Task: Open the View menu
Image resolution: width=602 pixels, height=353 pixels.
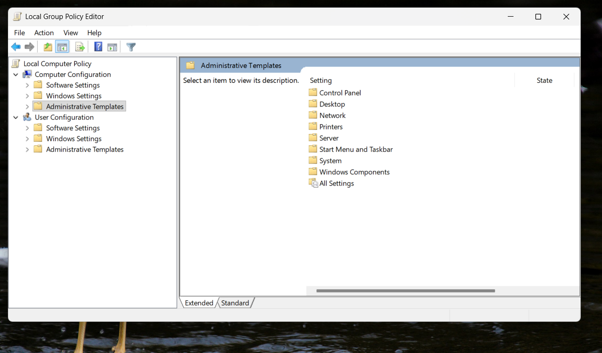Action: tap(70, 33)
